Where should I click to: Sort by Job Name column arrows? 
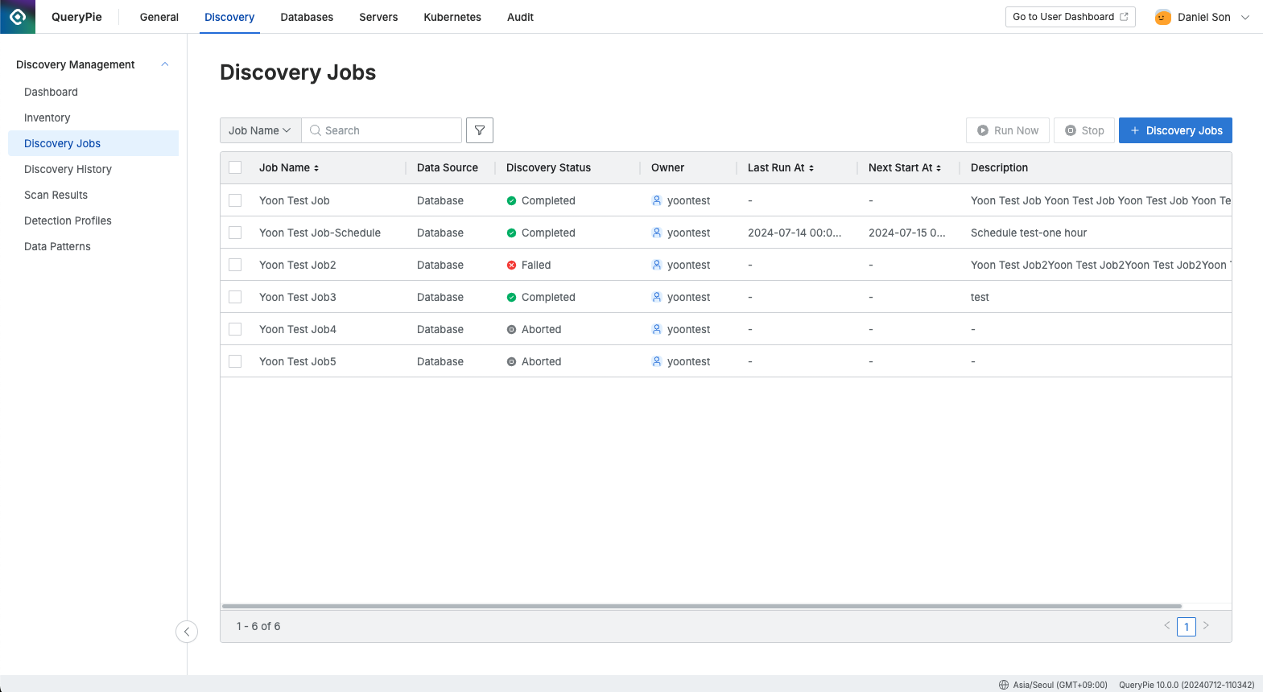tap(316, 168)
